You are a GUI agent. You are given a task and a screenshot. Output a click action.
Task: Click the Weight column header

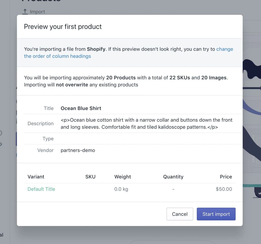pos(123,177)
